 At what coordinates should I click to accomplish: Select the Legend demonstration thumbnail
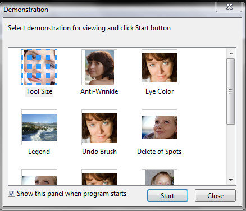[39, 127]
